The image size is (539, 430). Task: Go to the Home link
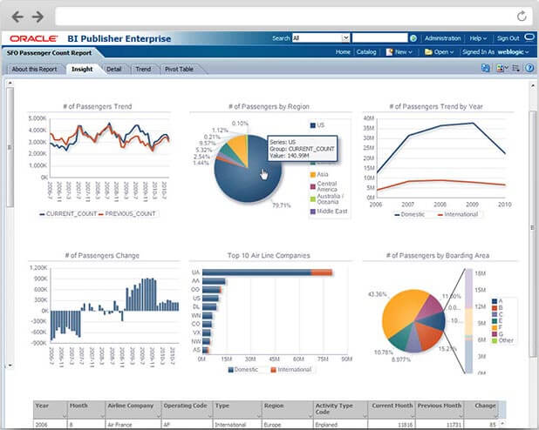(x=343, y=52)
